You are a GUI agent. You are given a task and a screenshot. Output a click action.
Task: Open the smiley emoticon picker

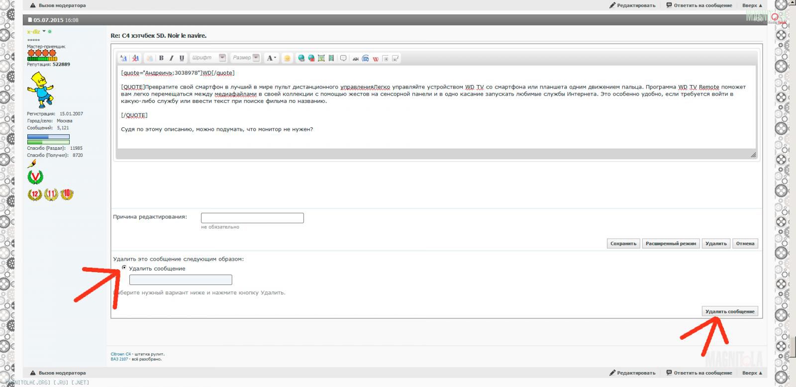coord(287,58)
